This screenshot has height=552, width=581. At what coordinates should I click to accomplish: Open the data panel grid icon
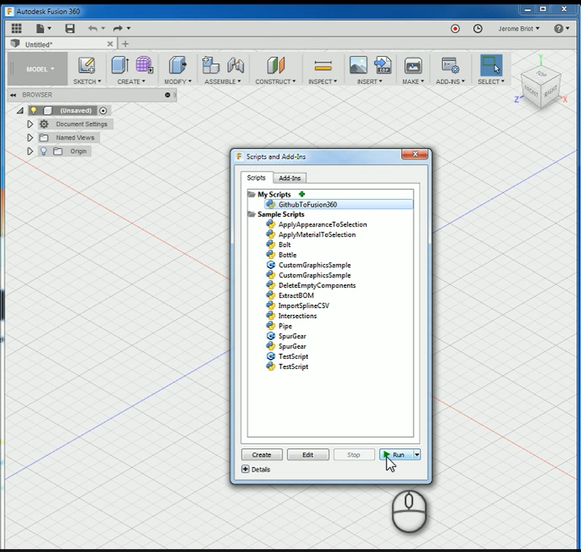[x=17, y=28]
